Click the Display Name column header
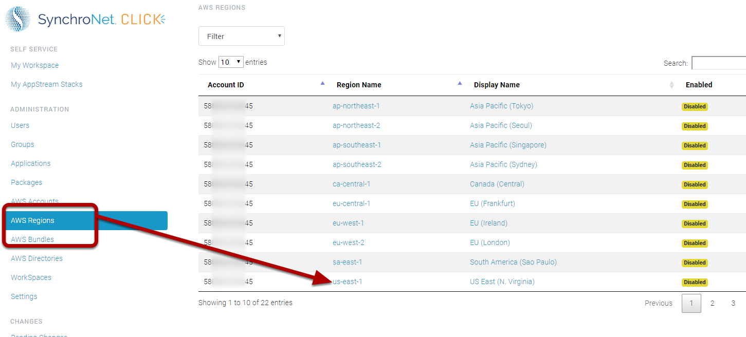The height and width of the screenshot is (337, 746). click(x=497, y=85)
